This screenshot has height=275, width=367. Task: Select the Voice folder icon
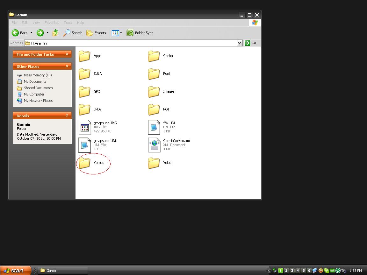click(154, 163)
